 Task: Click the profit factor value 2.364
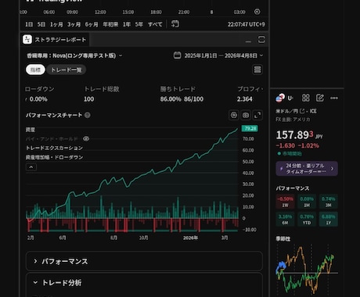pyautogui.click(x=245, y=99)
